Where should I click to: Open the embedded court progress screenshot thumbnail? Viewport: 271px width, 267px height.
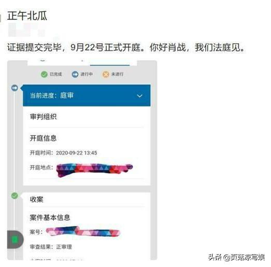click(82, 160)
